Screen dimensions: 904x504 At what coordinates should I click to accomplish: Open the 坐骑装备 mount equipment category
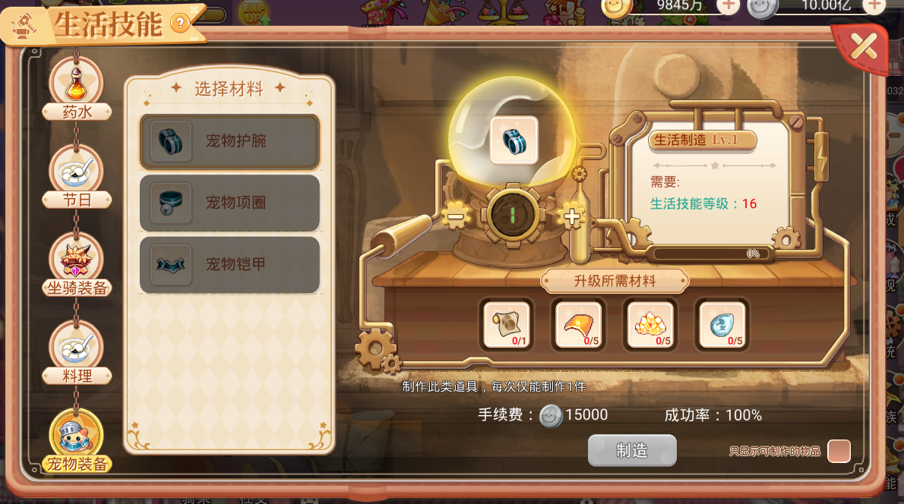pos(76,266)
